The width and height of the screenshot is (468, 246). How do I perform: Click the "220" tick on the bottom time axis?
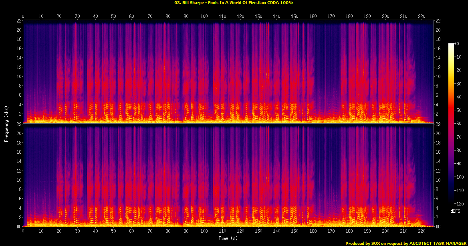tap(422, 231)
